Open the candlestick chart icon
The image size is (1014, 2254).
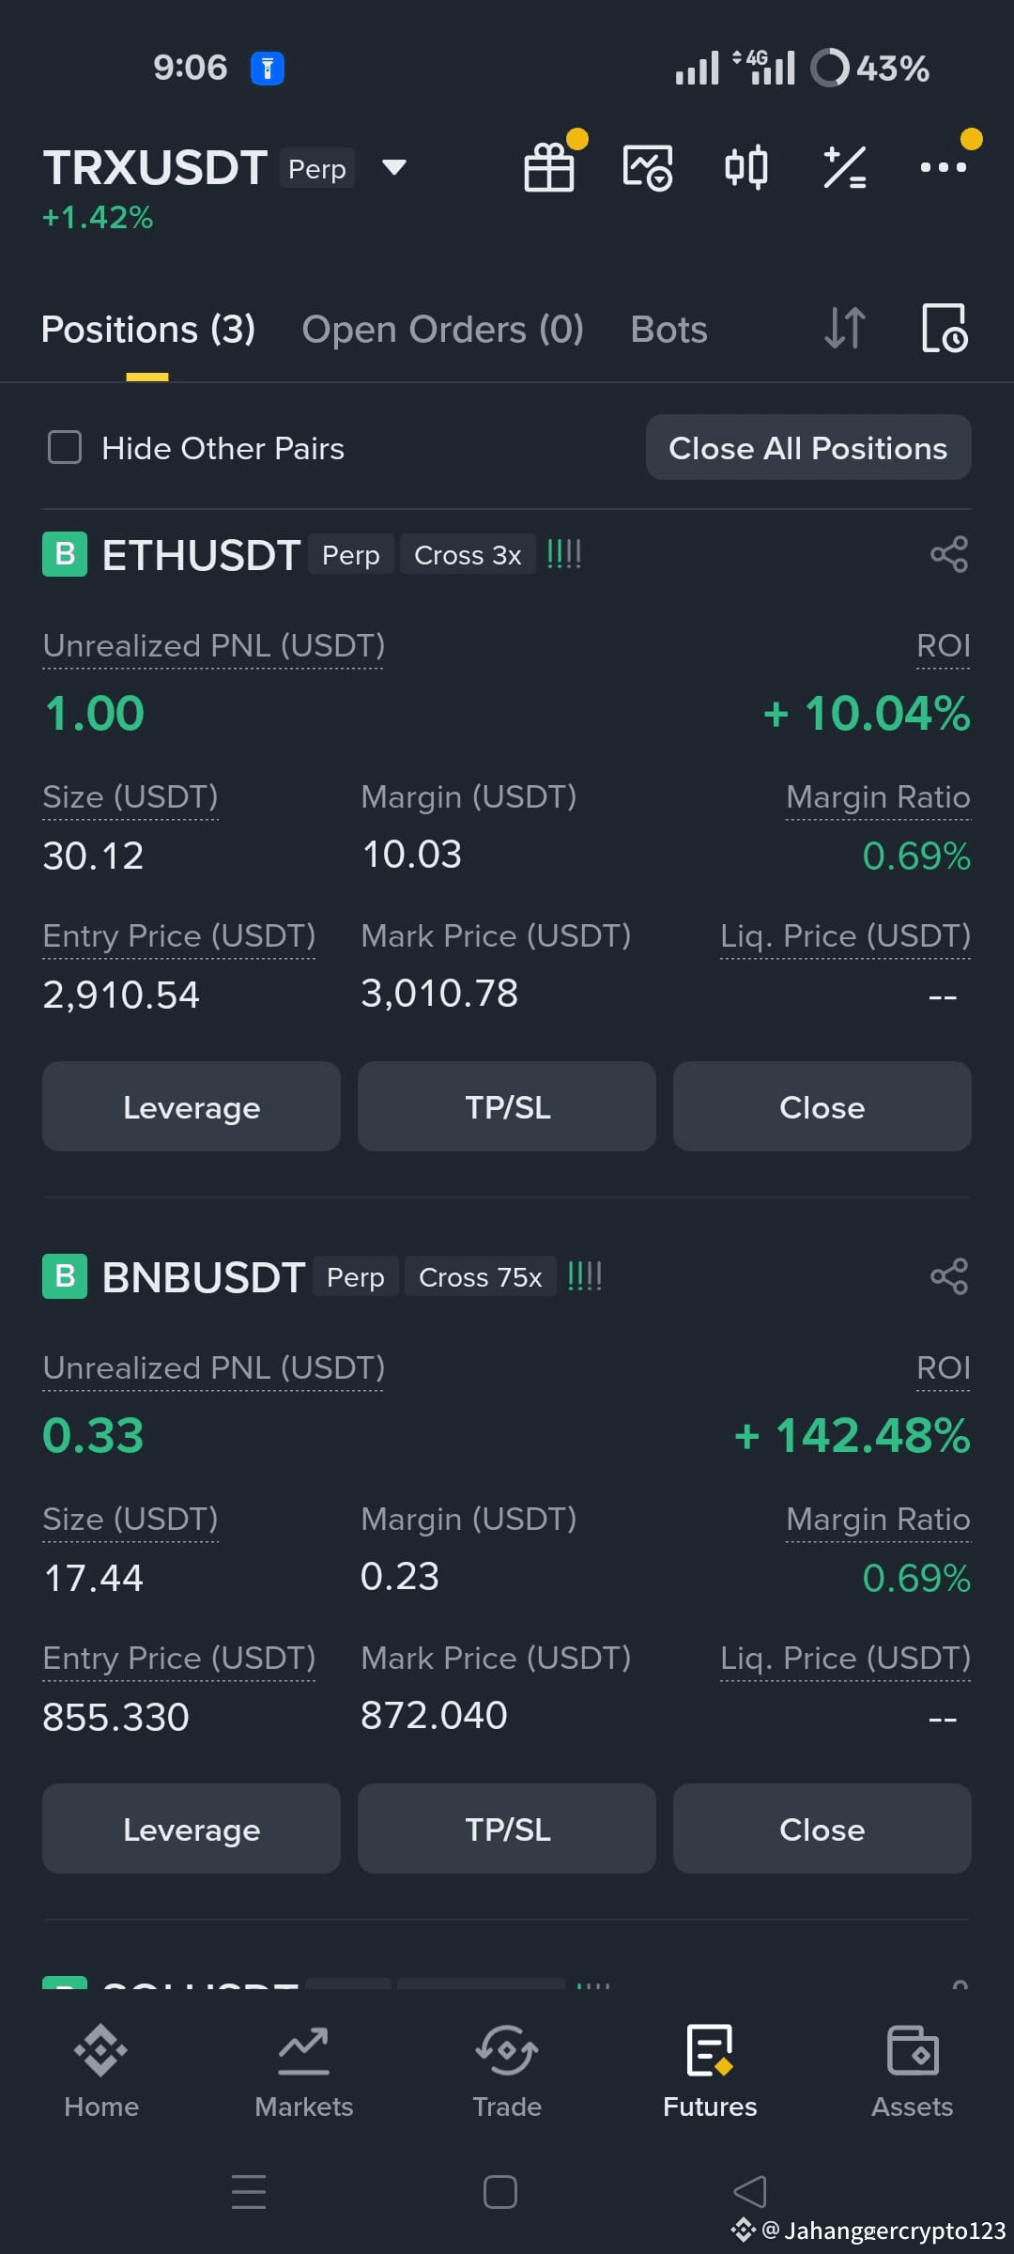[x=746, y=168]
